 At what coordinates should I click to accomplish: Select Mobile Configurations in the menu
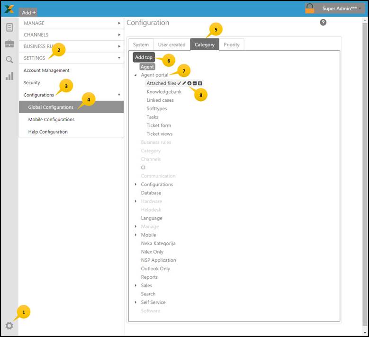(x=51, y=119)
